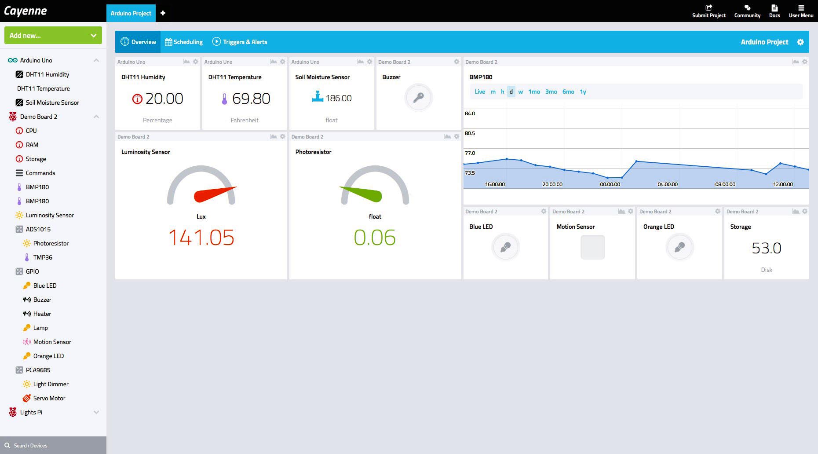Open the Docs icon
818x454 pixels.
click(x=774, y=11)
